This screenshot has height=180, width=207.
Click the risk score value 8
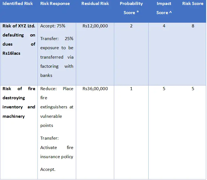point(193,26)
